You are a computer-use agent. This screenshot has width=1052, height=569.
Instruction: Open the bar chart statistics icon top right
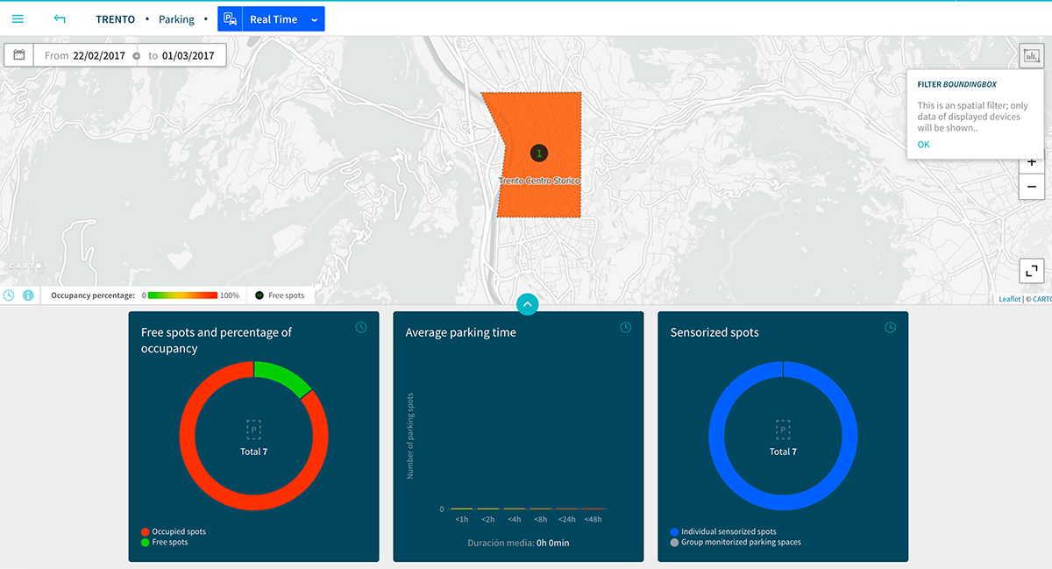coord(1031,55)
